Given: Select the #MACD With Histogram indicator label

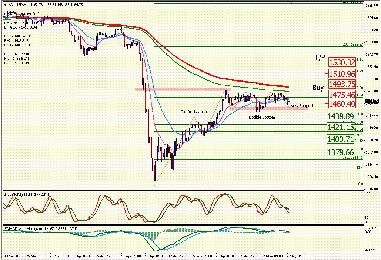Looking at the screenshot, I should tap(41, 229).
